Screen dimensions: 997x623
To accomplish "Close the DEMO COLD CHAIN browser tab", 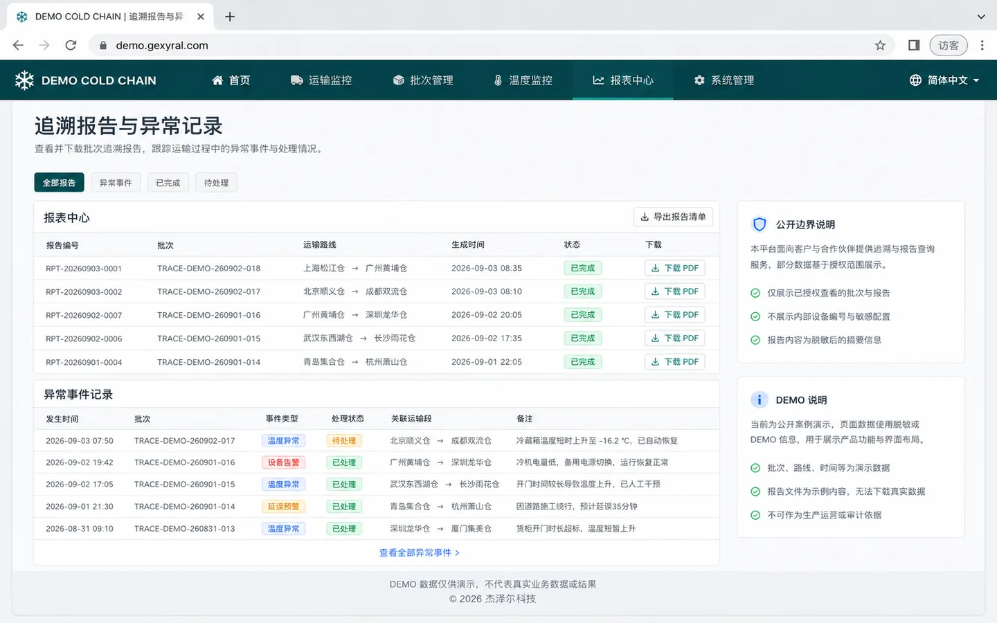I will (x=201, y=17).
